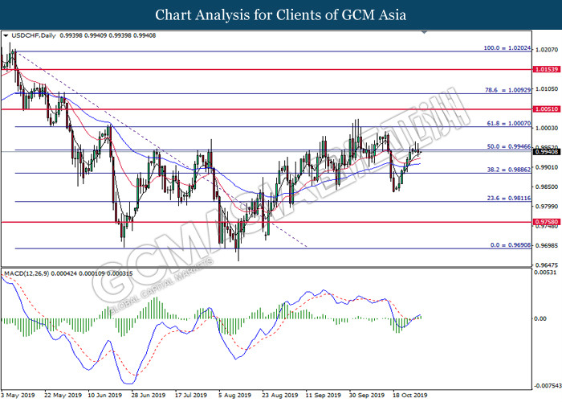Click the triangle arrow beside USDCHF,Daily
Viewport: 562px width, 402px height.
(6, 36)
